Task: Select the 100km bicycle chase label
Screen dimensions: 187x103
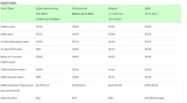Action: pos(13,70)
